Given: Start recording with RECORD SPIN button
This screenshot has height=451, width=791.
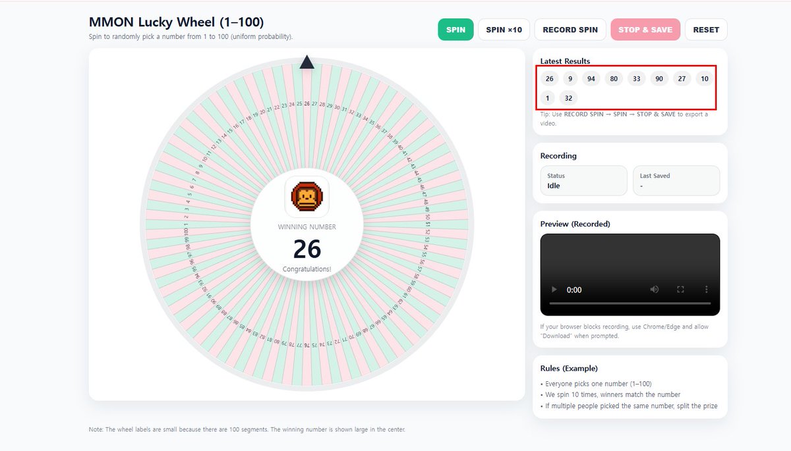Looking at the screenshot, I should tap(570, 30).
